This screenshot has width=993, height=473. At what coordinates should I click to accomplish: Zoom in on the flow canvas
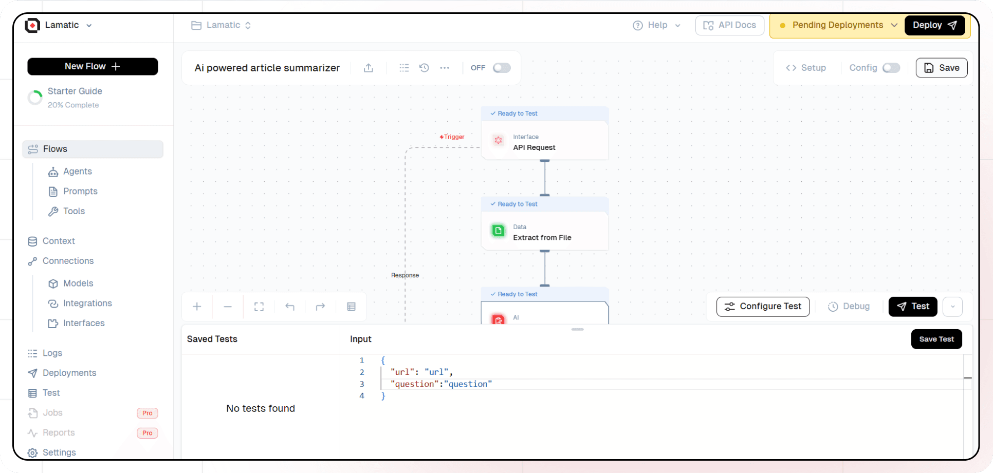click(x=197, y=307)
